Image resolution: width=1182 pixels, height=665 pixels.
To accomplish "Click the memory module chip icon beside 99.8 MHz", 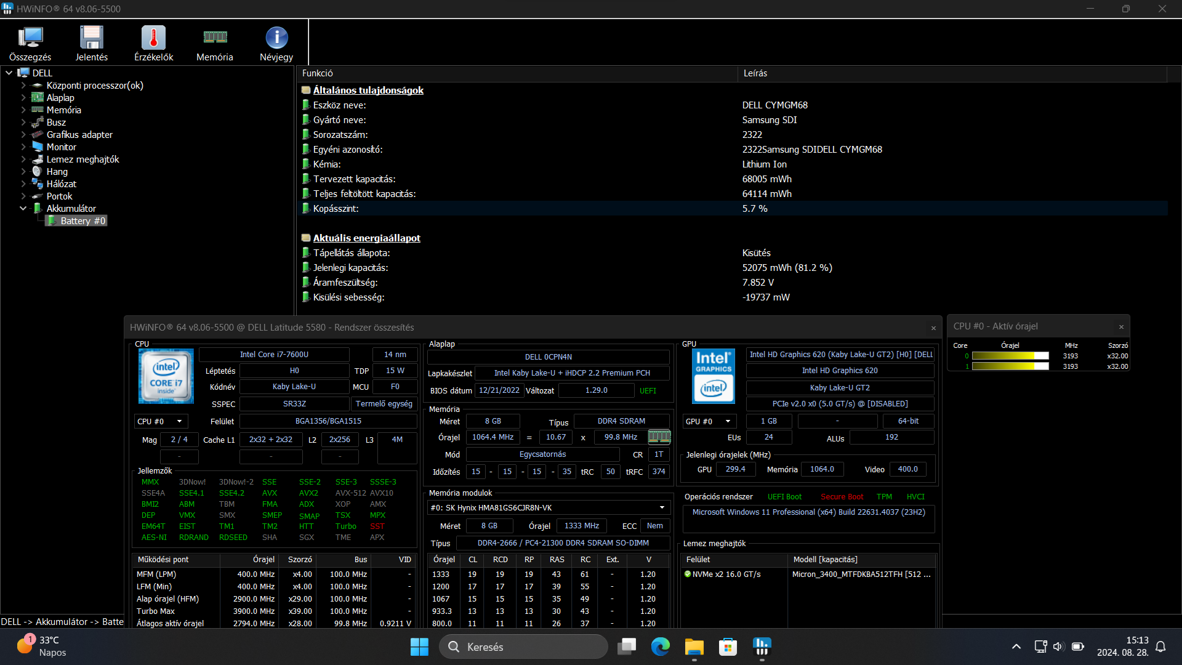I will coord(659,437).
